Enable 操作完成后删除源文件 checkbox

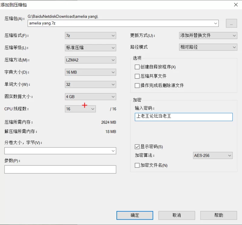click(137, 86)
